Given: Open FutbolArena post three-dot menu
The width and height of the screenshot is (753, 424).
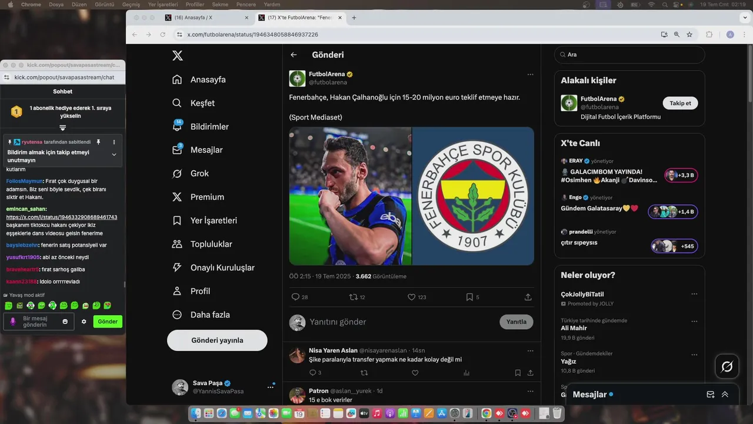Looking at the screenshot, I should (x=530, y=74).
